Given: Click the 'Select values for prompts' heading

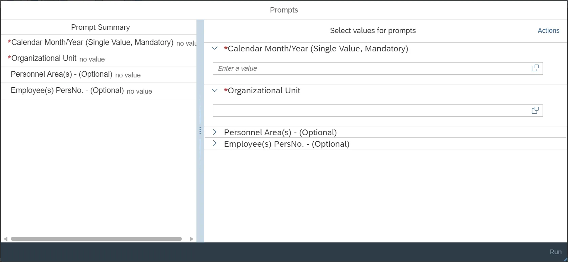Looking at the screenshot, I should pos(373,30).
